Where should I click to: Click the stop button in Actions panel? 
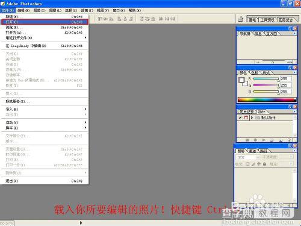tap(247, 140)
